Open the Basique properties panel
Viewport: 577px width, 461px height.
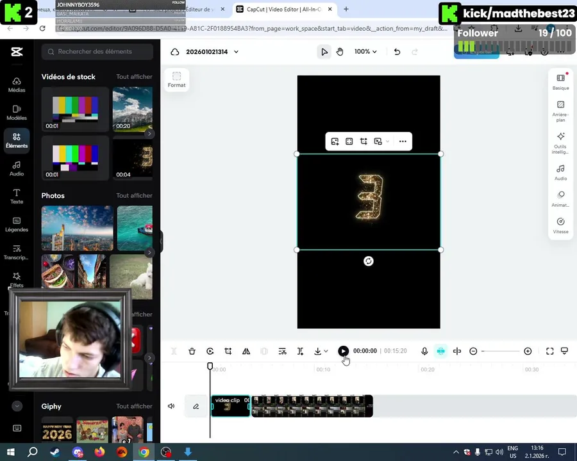560,82
